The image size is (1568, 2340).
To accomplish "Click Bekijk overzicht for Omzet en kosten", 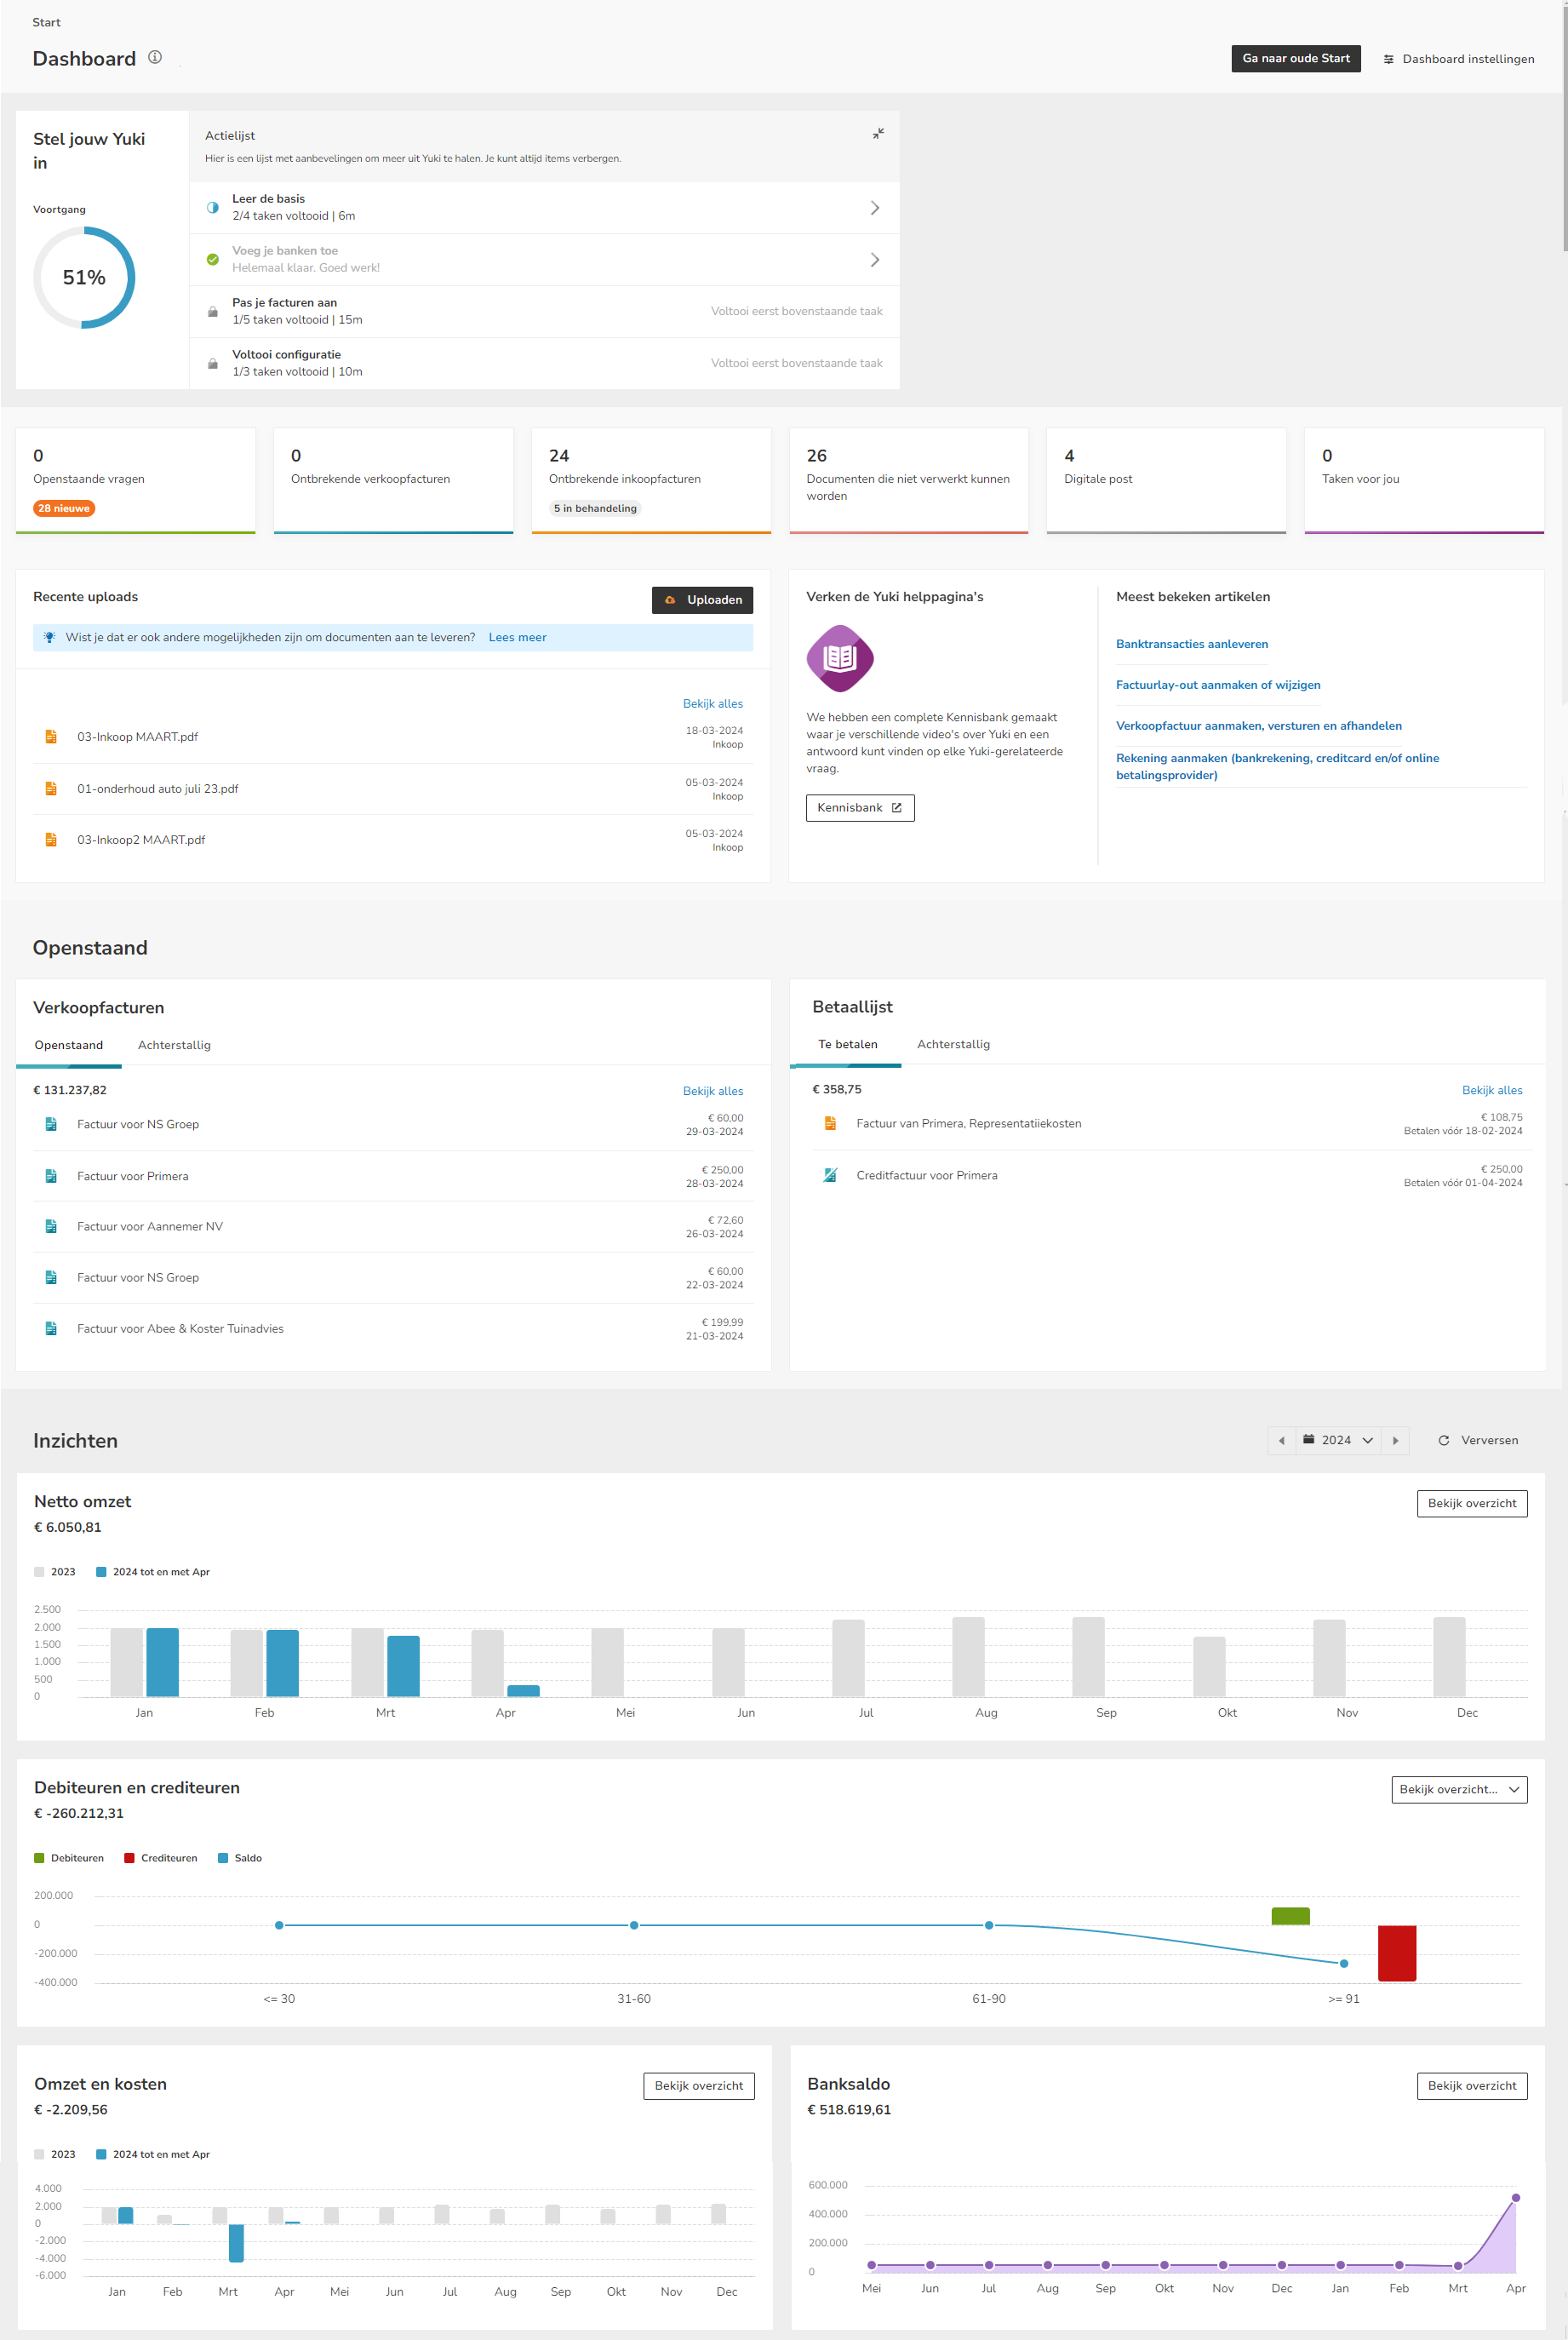I will [x=699, y=2086].
